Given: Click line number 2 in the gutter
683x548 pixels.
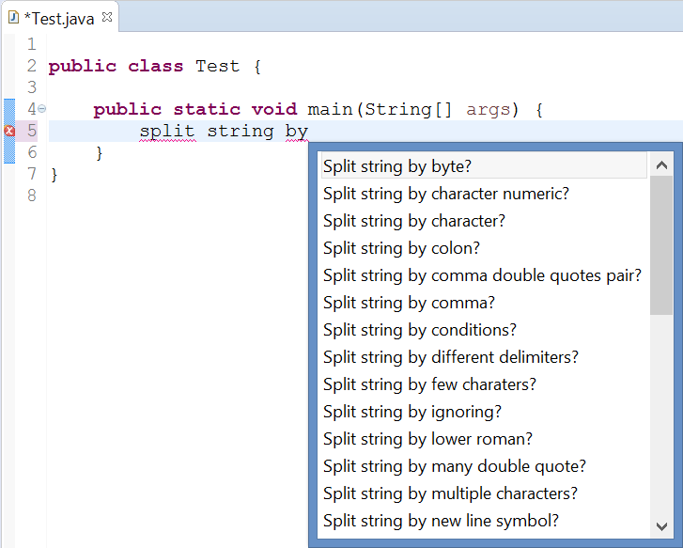Looking at the screenshot, I should pos(31,66).
